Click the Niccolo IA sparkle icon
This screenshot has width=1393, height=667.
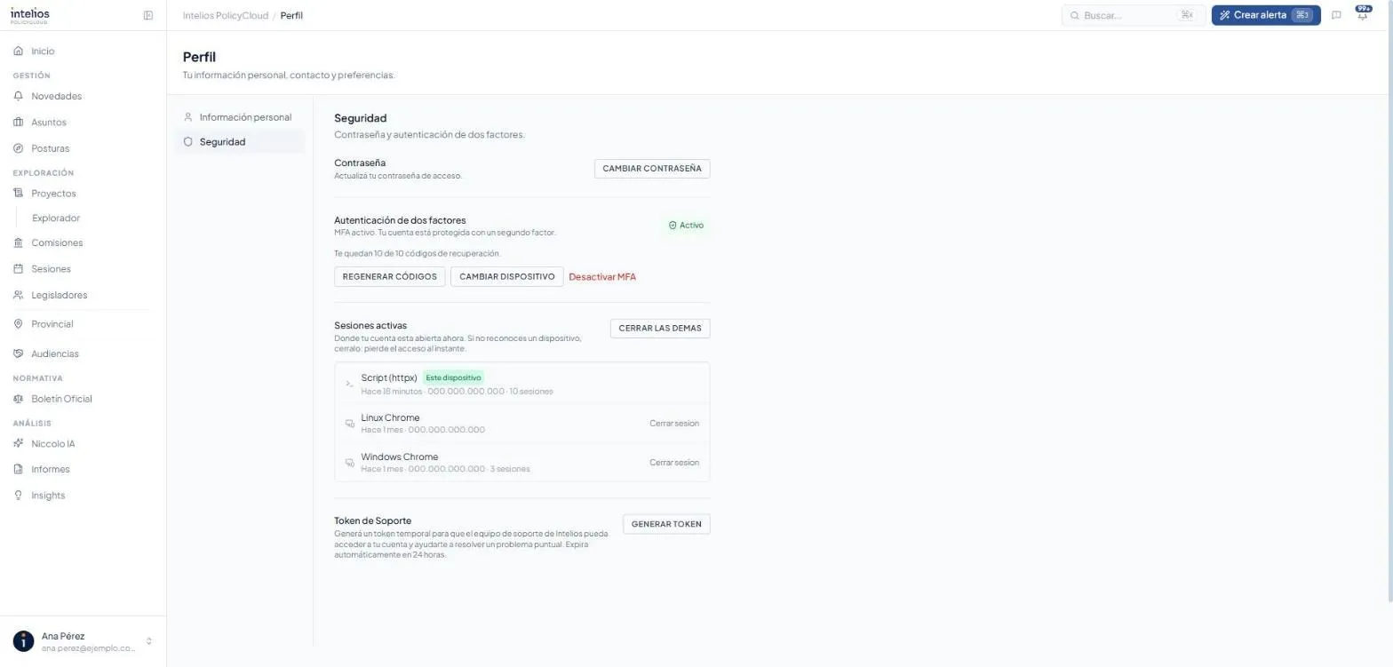tap(19, 443)
